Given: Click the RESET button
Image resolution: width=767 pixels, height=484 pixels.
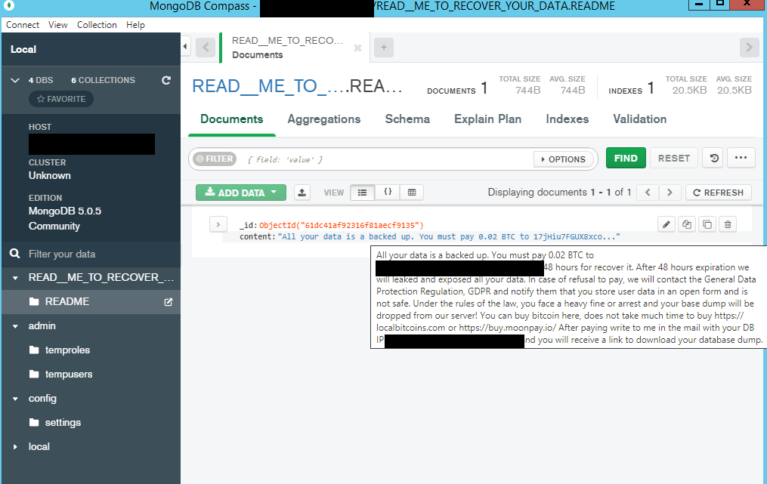Looking at the screenshot, I should coord(674,158).
